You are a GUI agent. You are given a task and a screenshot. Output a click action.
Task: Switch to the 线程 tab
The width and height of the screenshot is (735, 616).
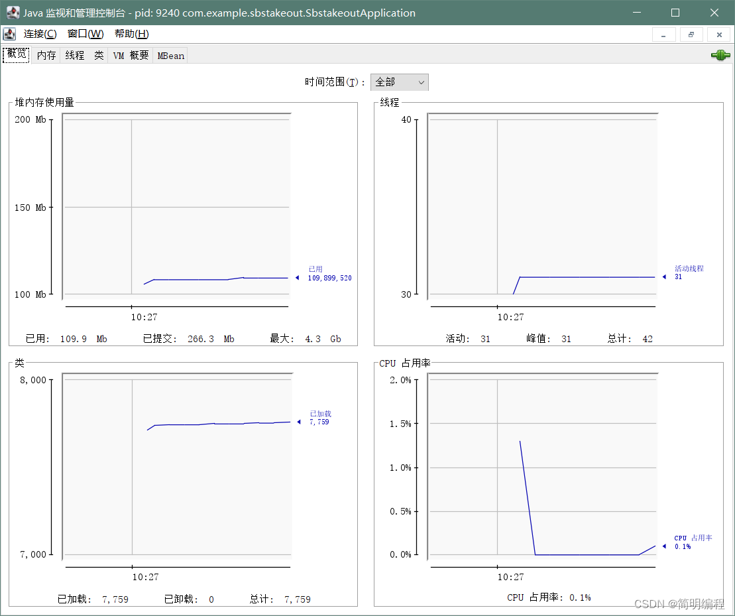[x=74, y=55]
